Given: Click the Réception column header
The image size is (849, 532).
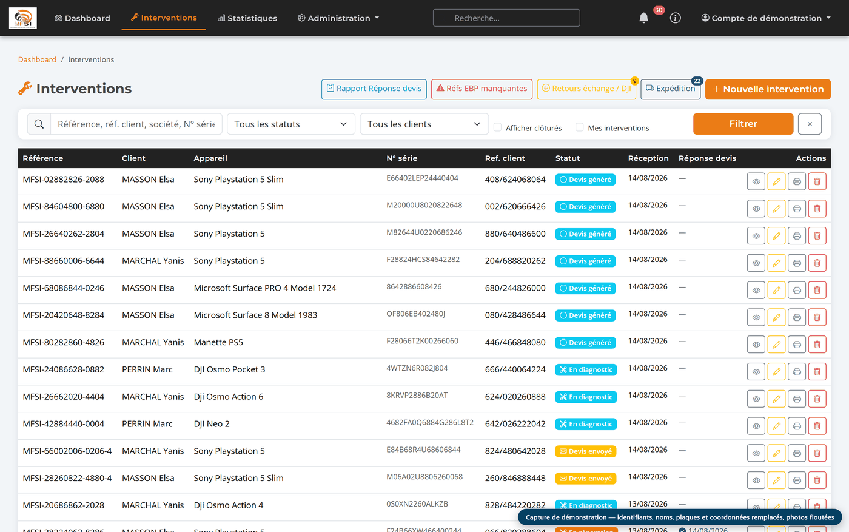Looking at the screenshot, I should click(648, 158).
